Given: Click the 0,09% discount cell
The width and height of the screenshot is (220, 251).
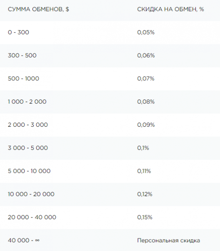Looking at the screenshot, I should pyautogui.click(x=146, y=125).
